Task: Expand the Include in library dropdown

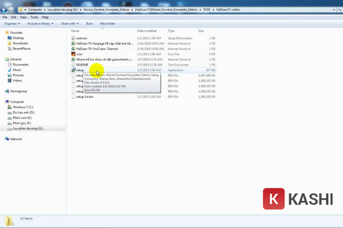Action: pos(40,23)
